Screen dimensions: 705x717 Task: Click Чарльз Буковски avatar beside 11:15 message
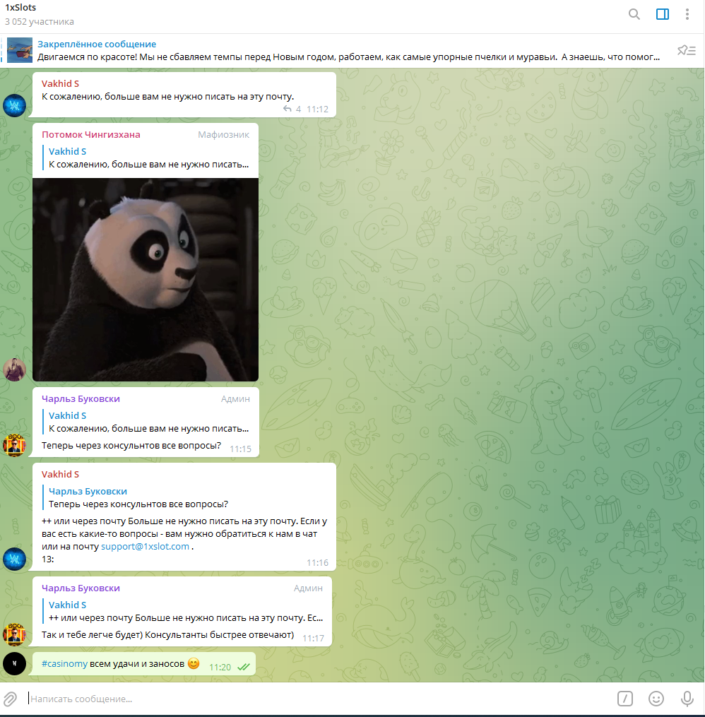(15, 445)
